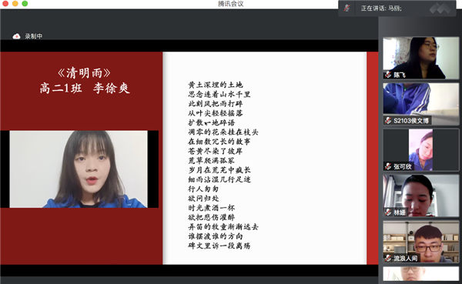Click the red cloud recording icon
This screenshot has height=284, width=462.
point(16,36)
